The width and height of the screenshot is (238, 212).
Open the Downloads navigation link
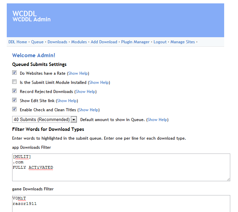coord(57,42)
